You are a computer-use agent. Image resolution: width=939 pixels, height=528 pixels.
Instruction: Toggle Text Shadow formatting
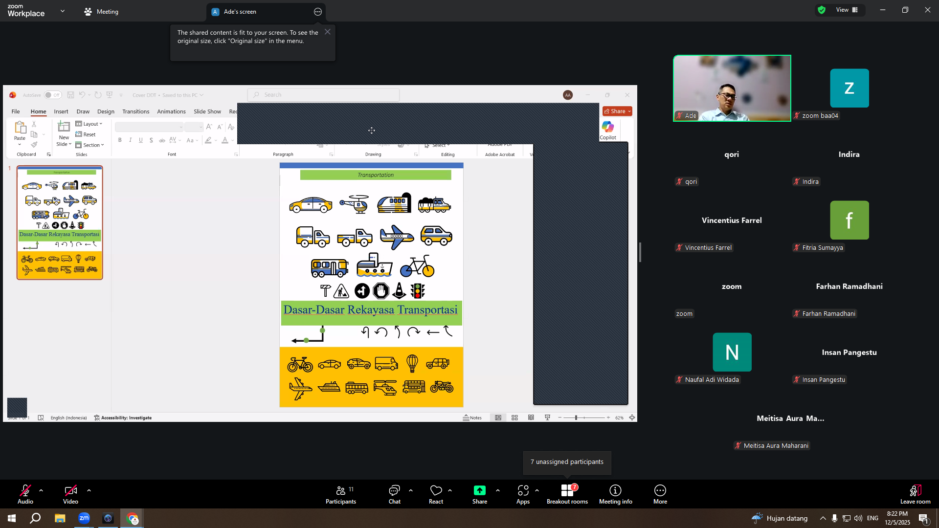point(151,140)
